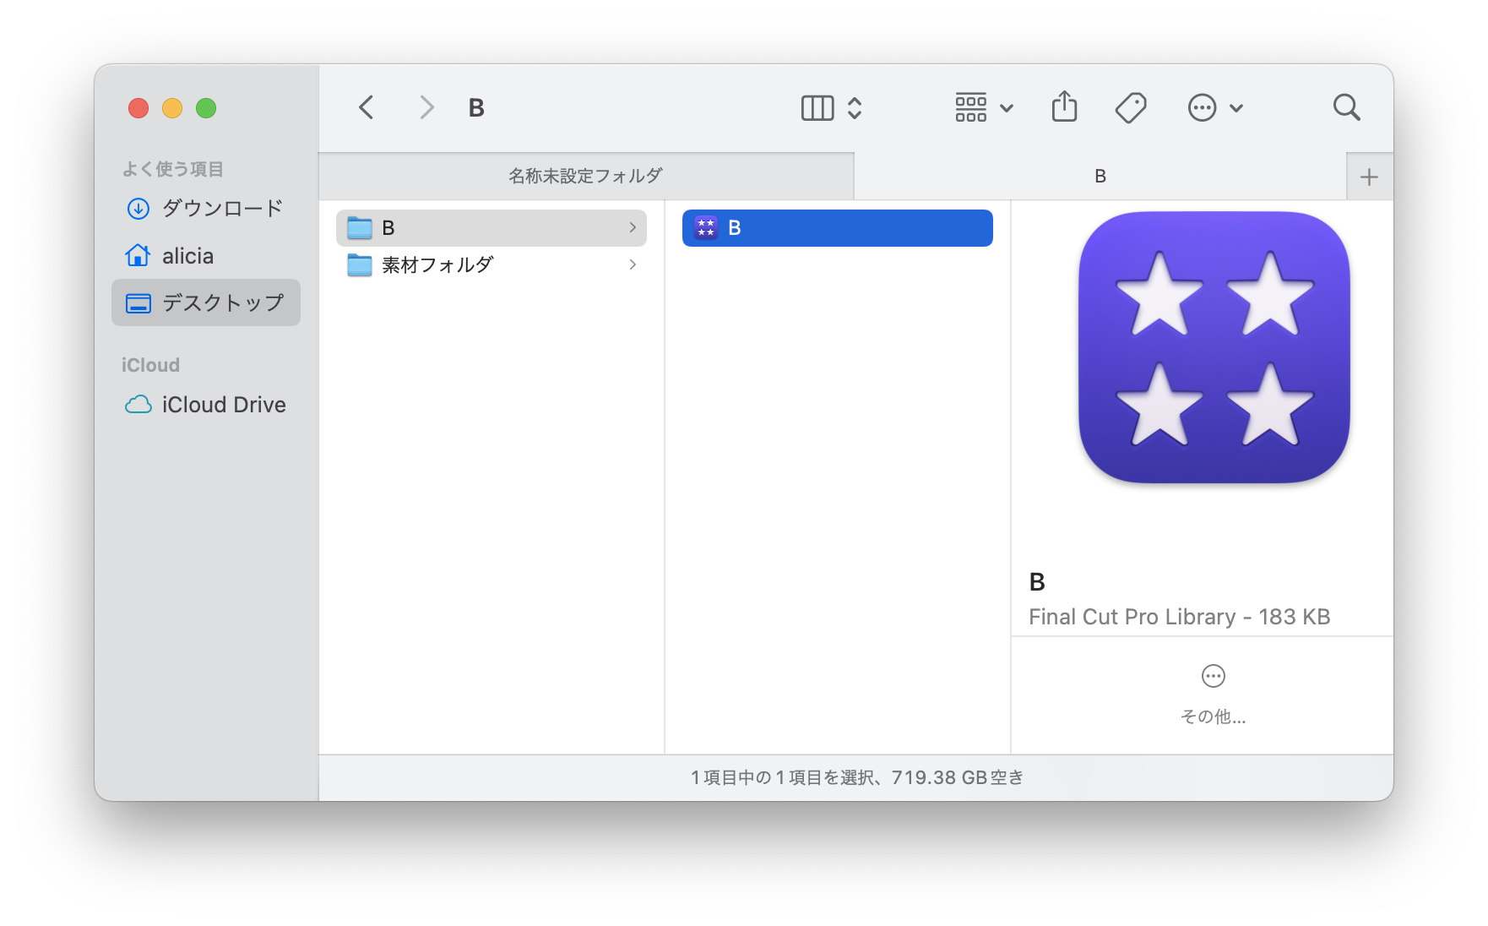Click window title B in toolbar
The width and height of the screenshot is (1488, 926).
click(476, 108)
